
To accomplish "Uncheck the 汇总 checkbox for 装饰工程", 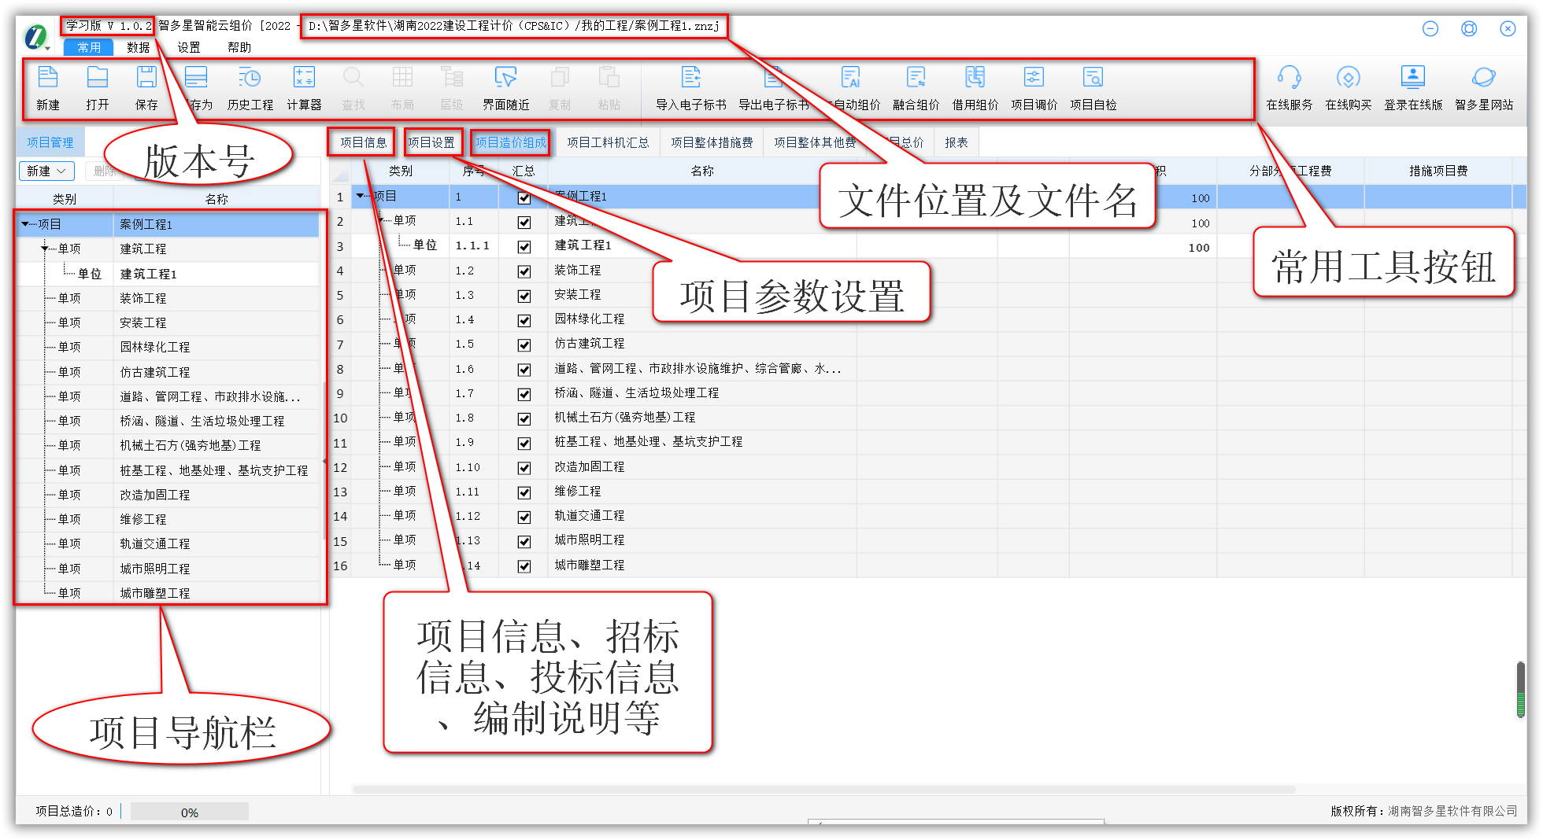I will (524, 271).
